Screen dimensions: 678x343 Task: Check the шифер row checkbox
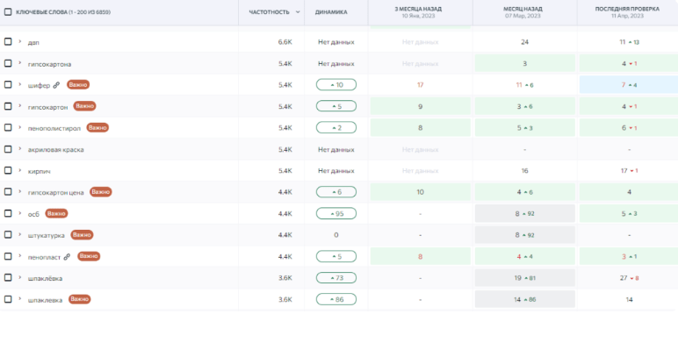tap(8, 84)
